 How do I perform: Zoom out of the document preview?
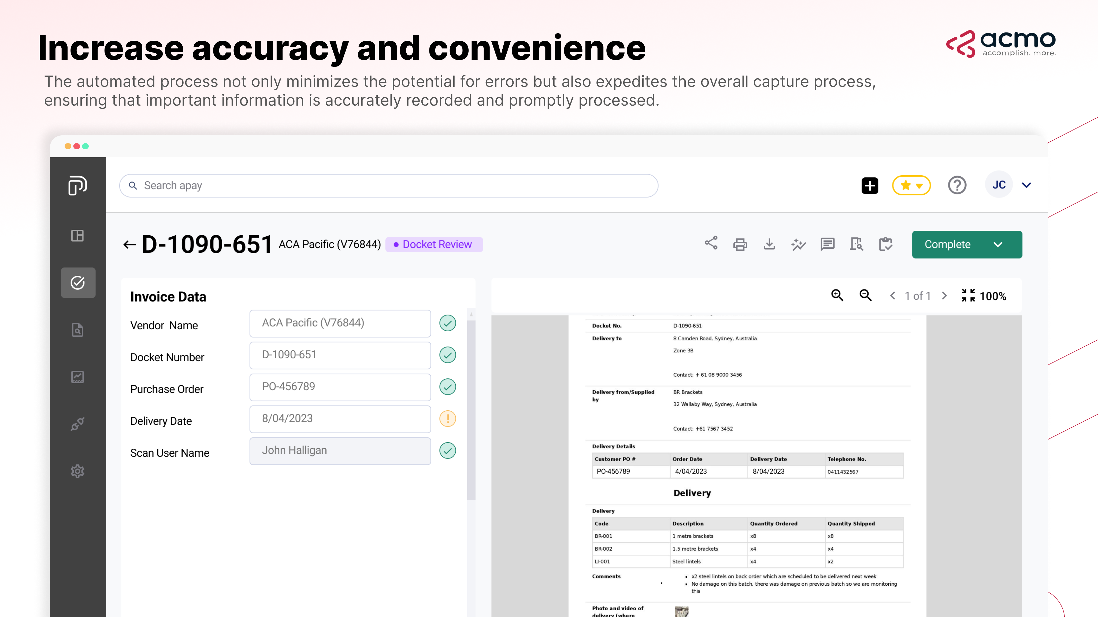pyautogui.click(x=865, y=295)
